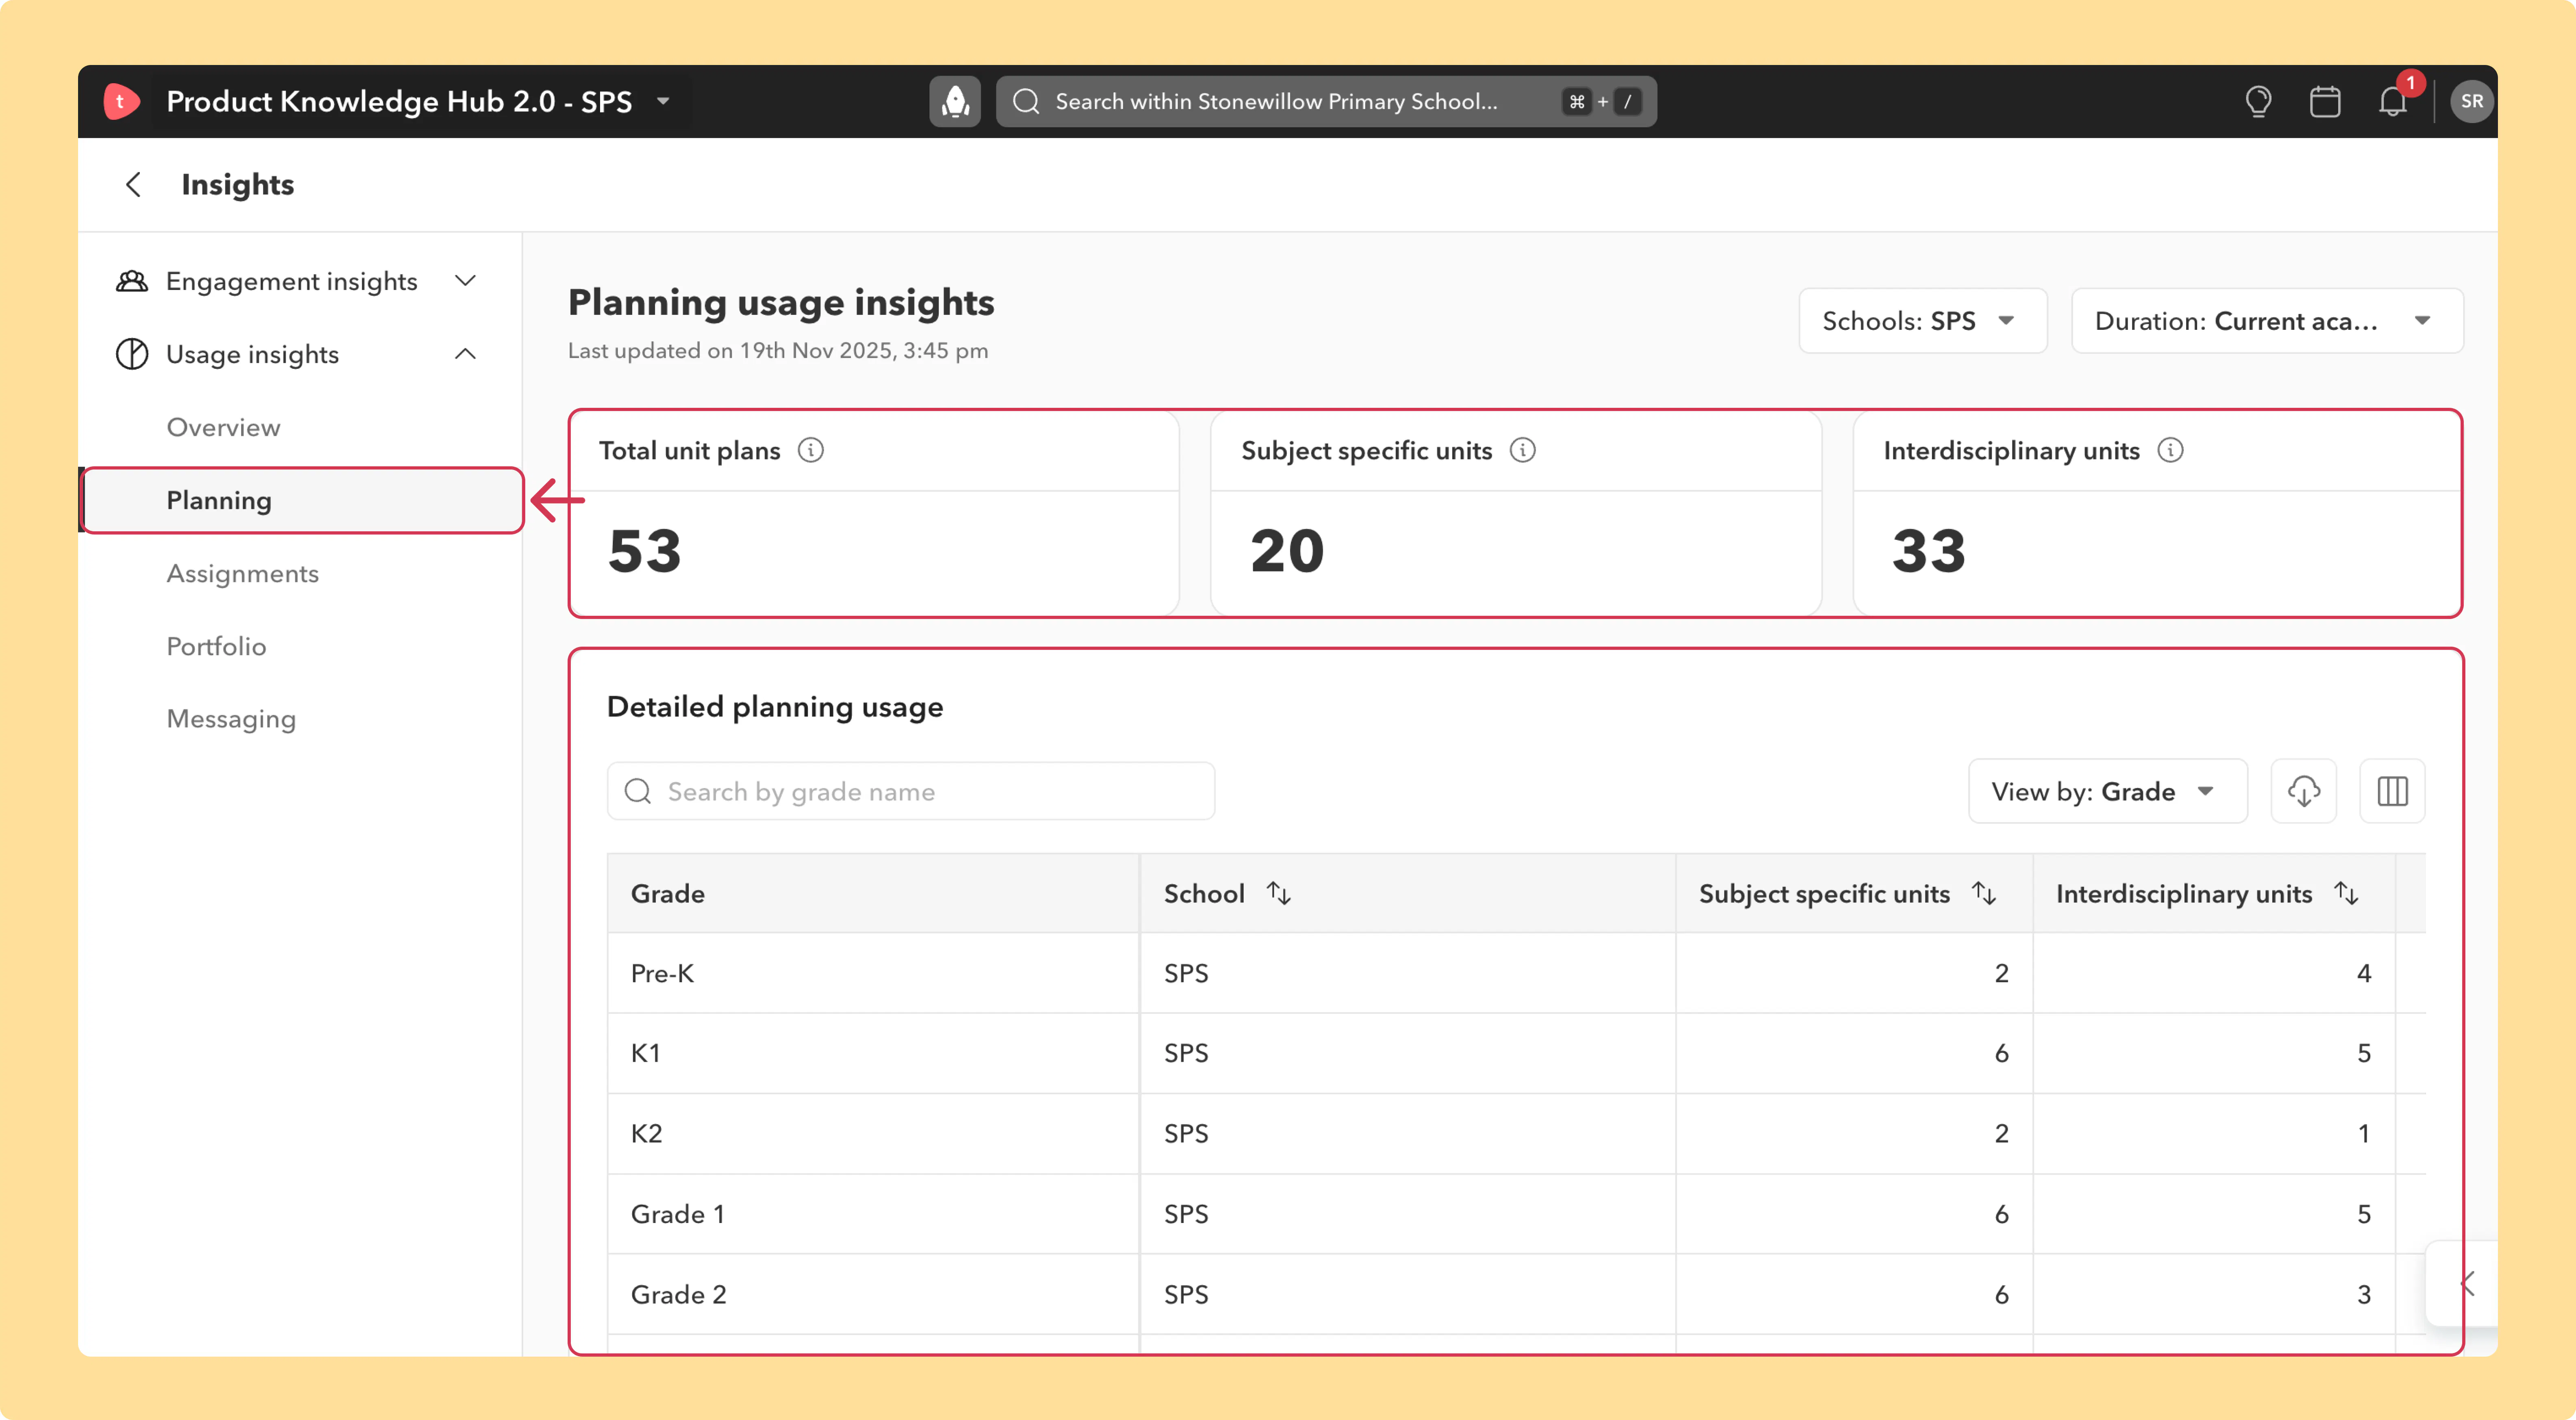Focus the Search by grade name field
This screenshot has width=2576, height=1420.
coord(911,792)
